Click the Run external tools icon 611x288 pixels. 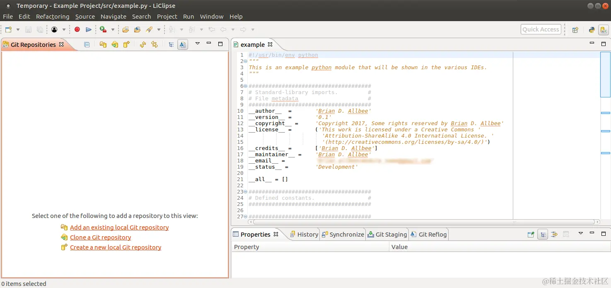point(103,29)
